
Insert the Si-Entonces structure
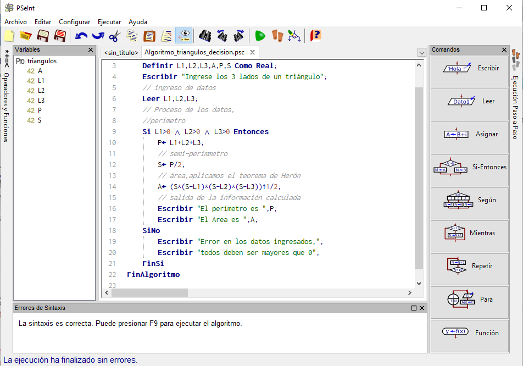(x=470, y=170)
